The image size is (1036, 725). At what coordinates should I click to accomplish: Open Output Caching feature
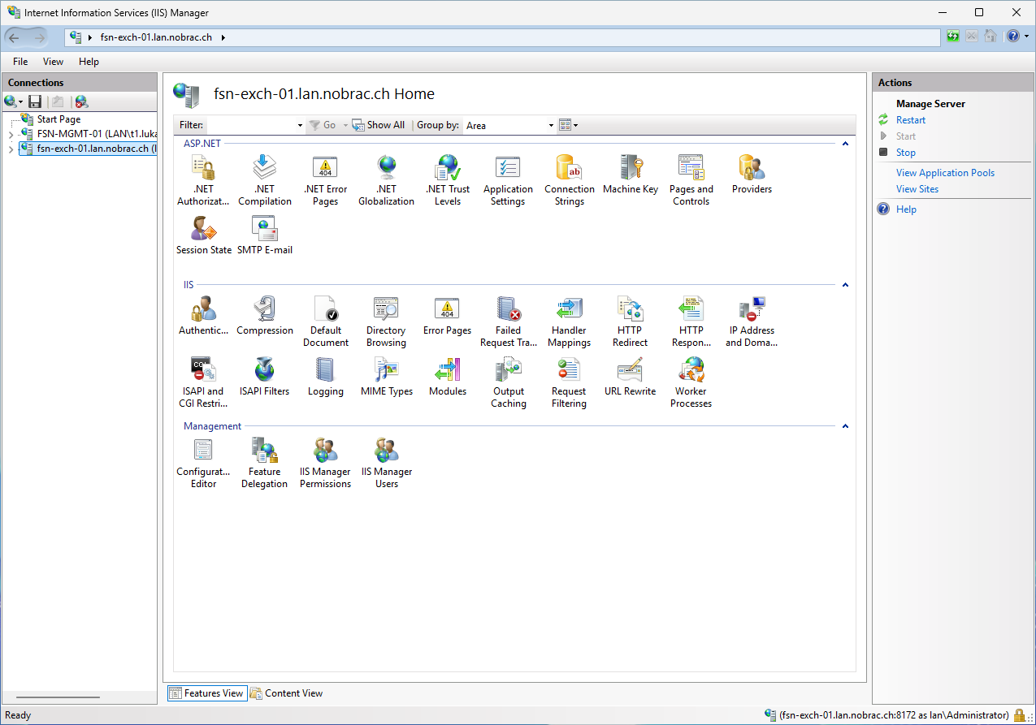tap(508, 382)
